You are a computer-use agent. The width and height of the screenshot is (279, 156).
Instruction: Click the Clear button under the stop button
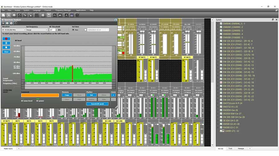(x=6, y=52)
